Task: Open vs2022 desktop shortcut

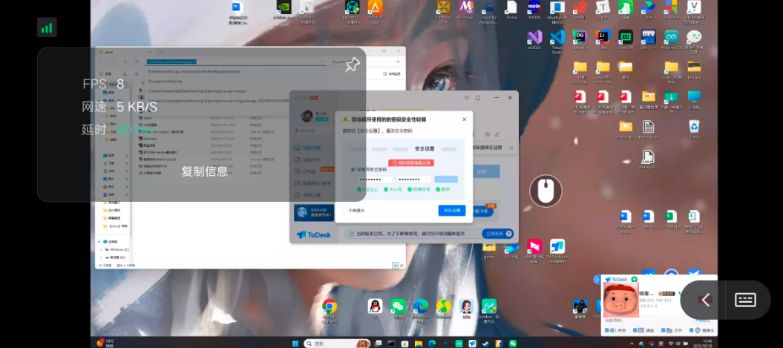Action: (x=534, y=40)
